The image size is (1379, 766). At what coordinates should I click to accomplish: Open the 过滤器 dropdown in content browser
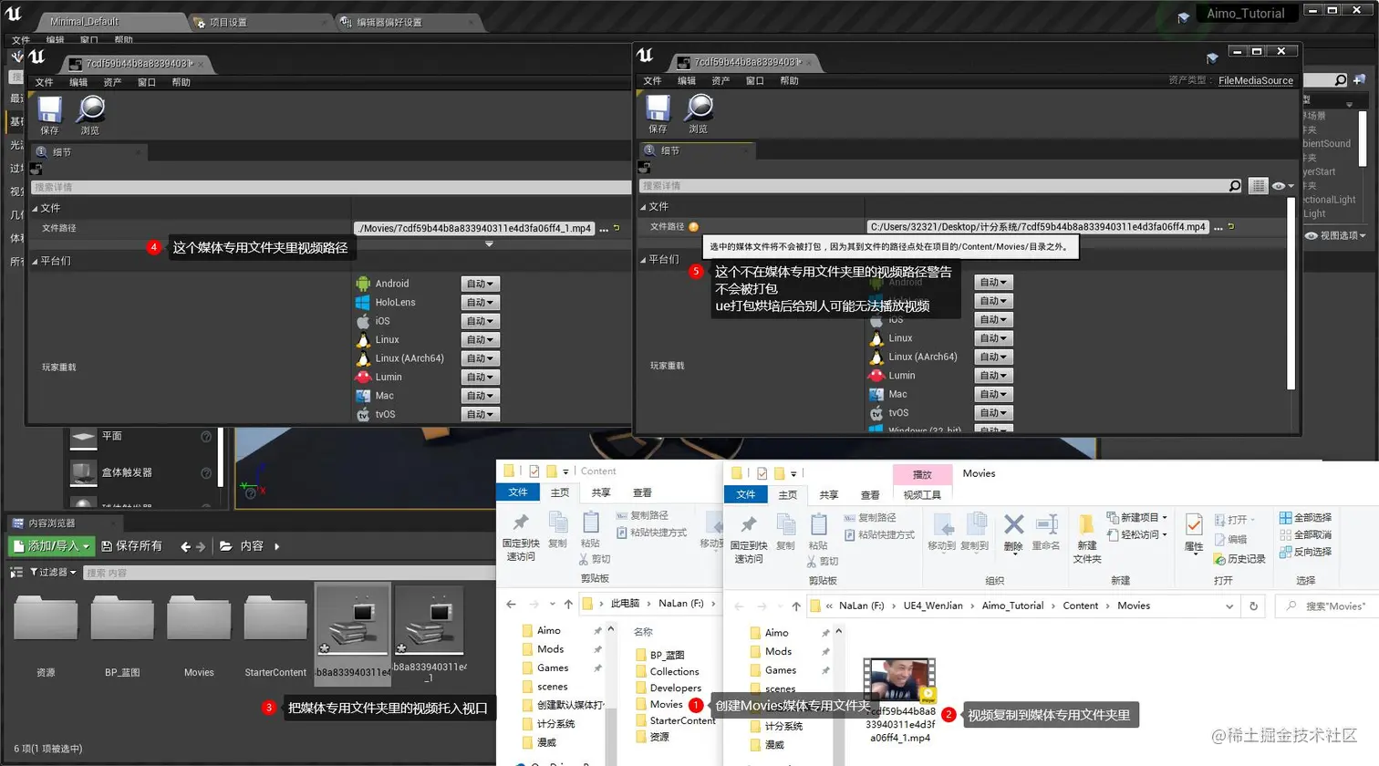[53, 573]
